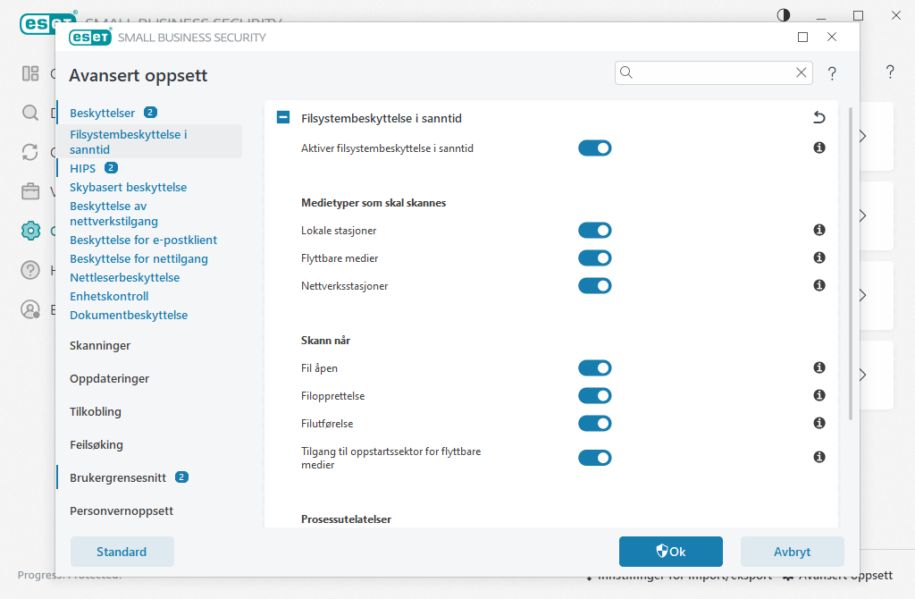This screenshot has width=915, height=599.
Task: Open the help question-mark sidebar icon
Action: (x=30, y=270)
